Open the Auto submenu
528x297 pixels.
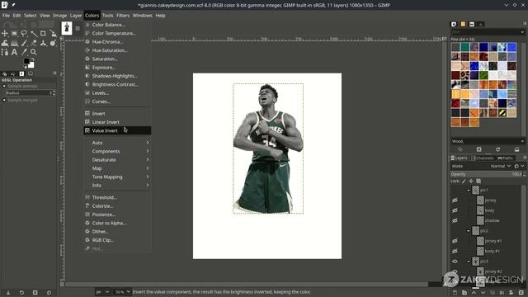coord(117,143)
